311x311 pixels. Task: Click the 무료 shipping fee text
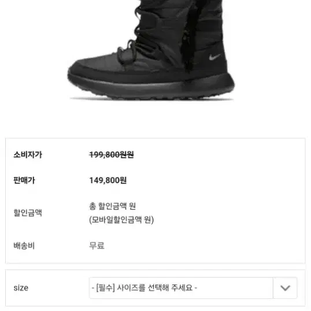tap(97, 246)
